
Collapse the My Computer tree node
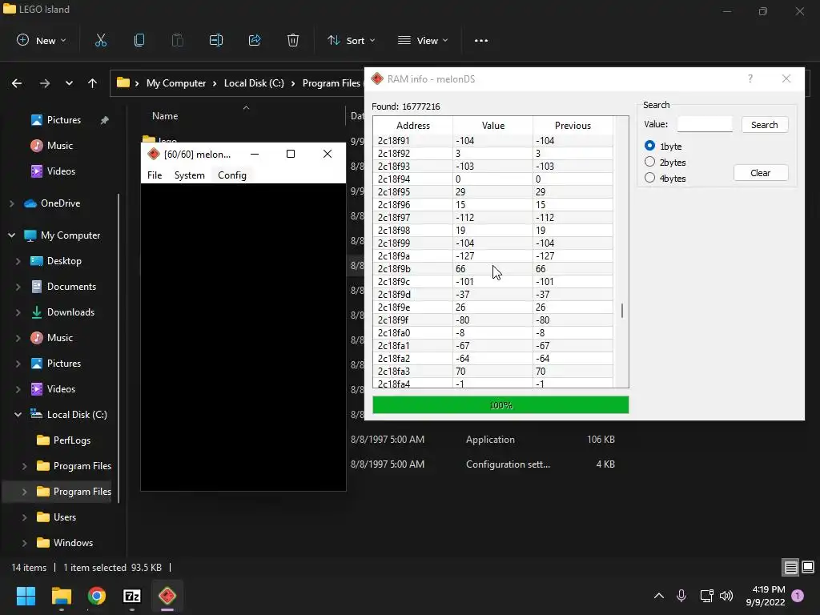click(11, 235)
